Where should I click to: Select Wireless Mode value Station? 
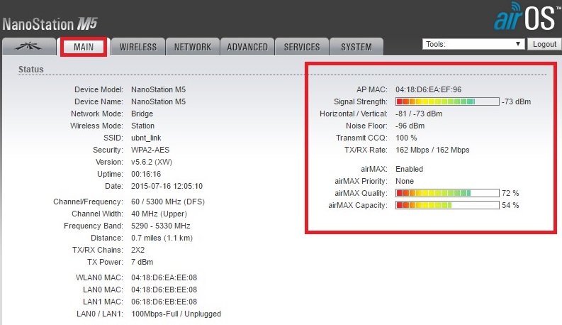142,126
